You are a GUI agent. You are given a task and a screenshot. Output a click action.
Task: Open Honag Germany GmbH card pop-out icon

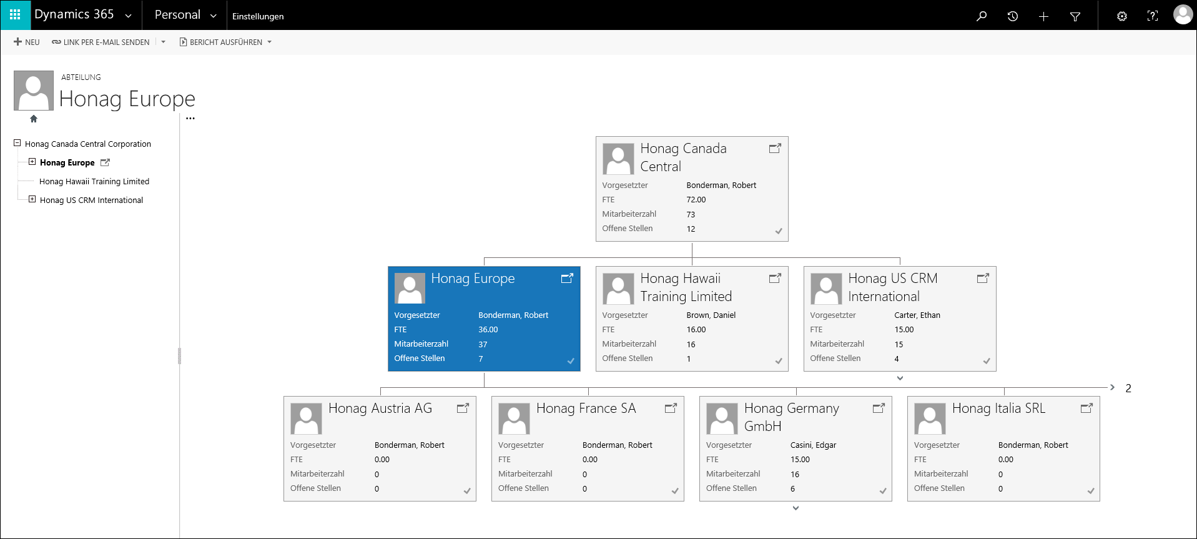879,408
